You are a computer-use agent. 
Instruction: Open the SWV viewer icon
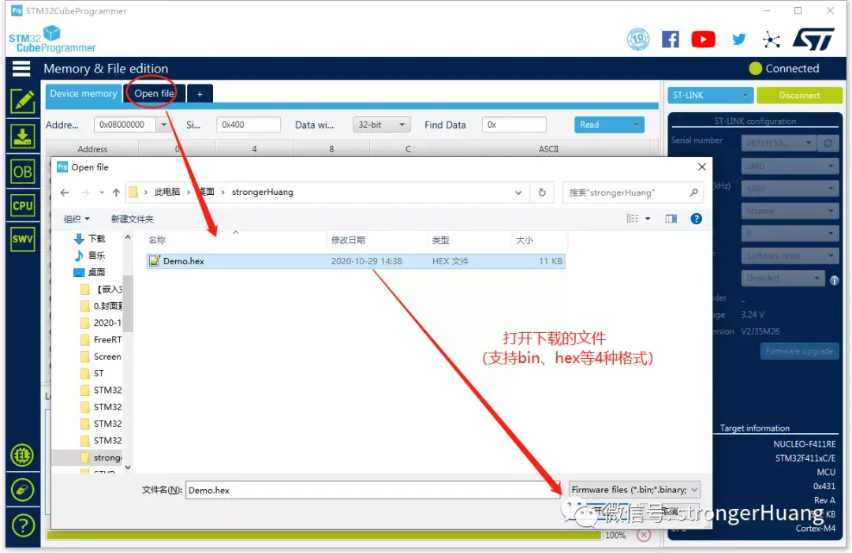(22, 239)
